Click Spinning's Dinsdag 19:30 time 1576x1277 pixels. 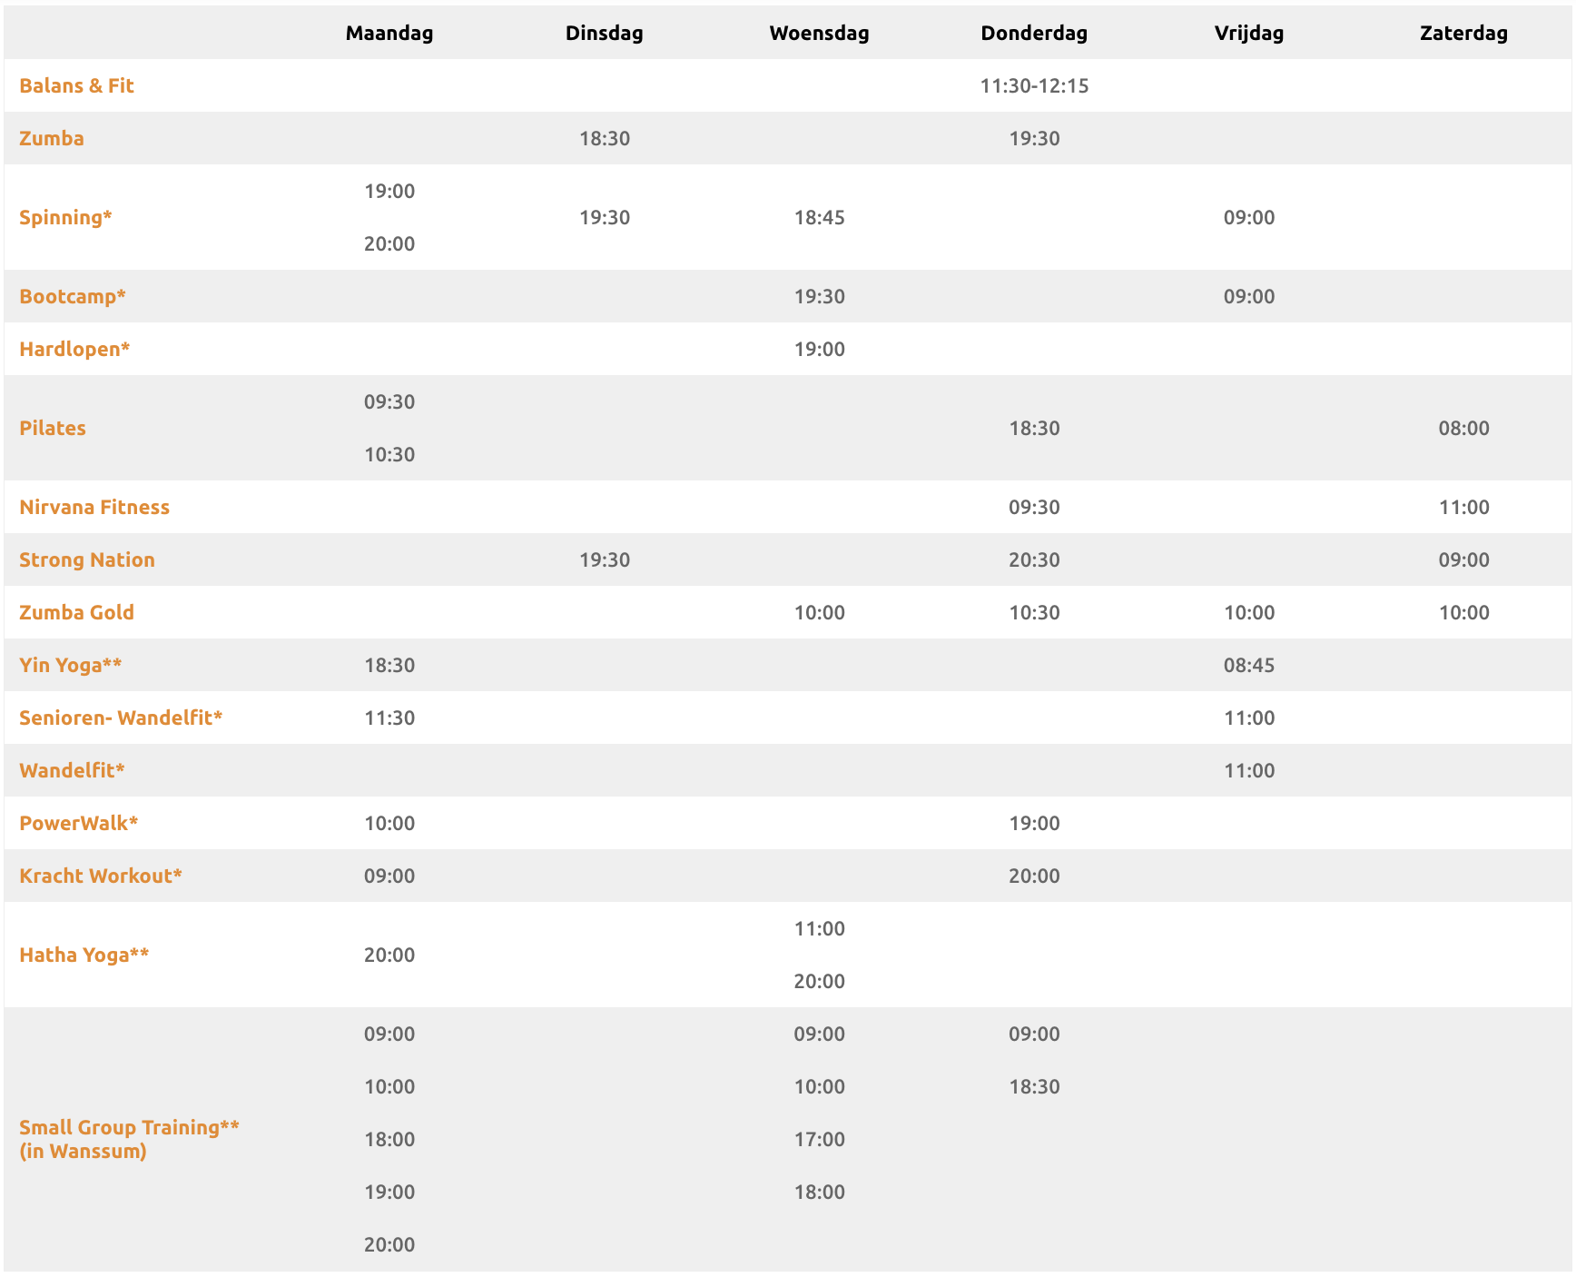coord(605,218)
